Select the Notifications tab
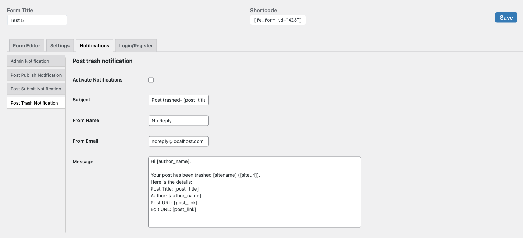This screenshot has height=238, width=523. pyautogui.click(x=94, y=46)
